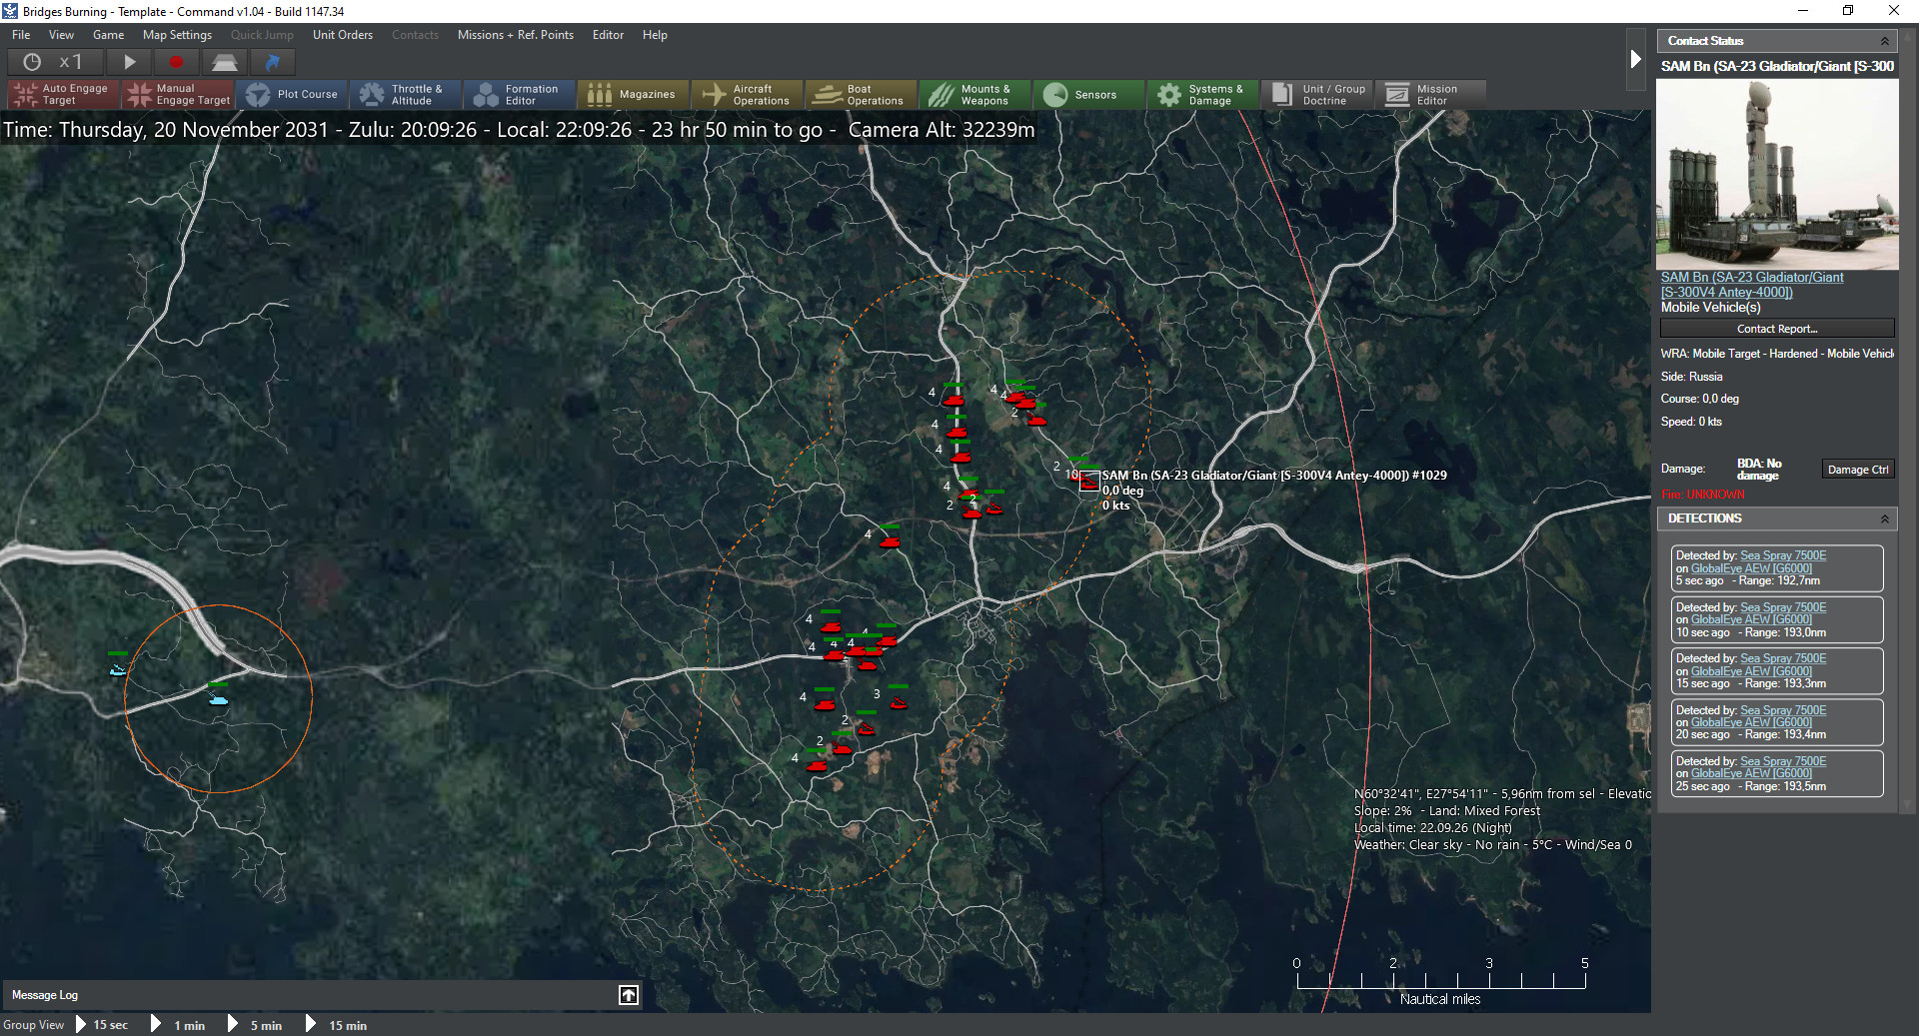1919x1036 pixels.
Task: Open Throttle & Altitude settings
Action: (x=405, y=95)
